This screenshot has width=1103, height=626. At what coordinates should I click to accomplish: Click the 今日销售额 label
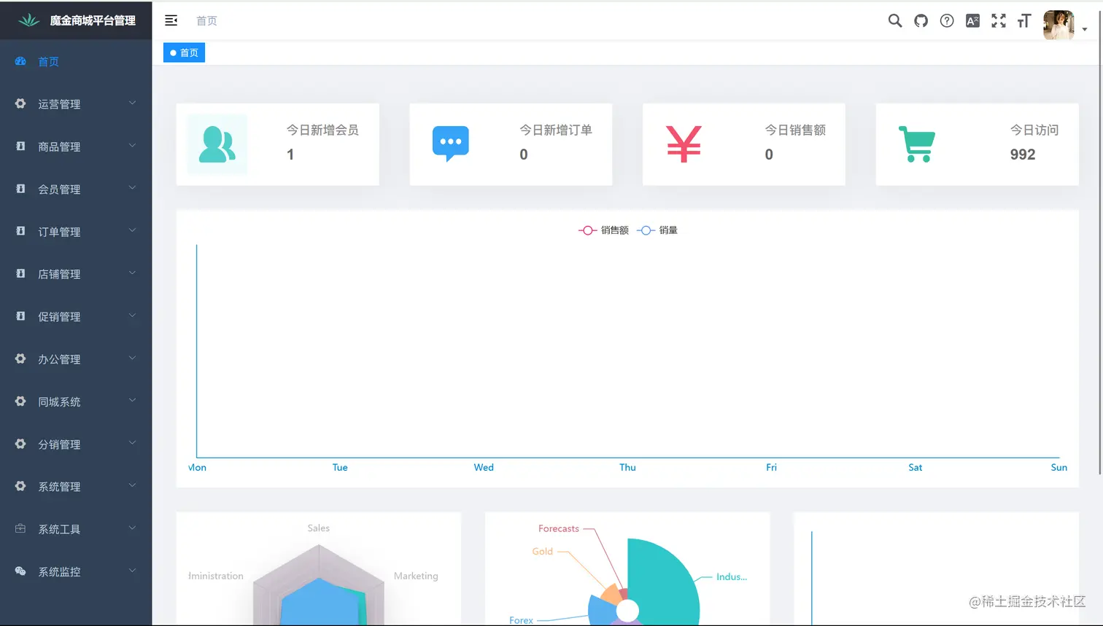click(x=795, y=130)
